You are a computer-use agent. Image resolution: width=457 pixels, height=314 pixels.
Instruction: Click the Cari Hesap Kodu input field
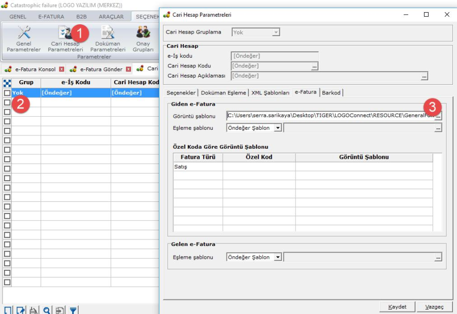[x=271, y=66]
